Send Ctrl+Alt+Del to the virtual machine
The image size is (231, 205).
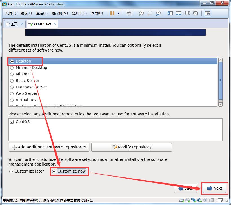129,13
